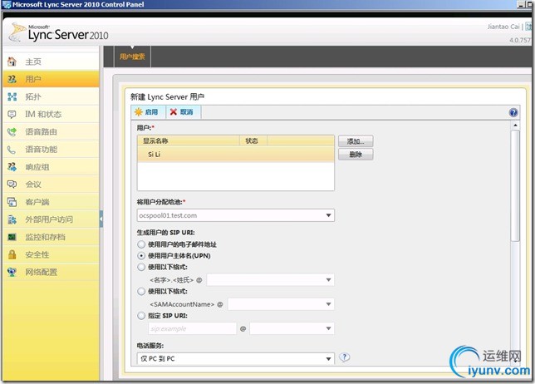Click the network configuration (网络配置) icon

tap(12, 272)
